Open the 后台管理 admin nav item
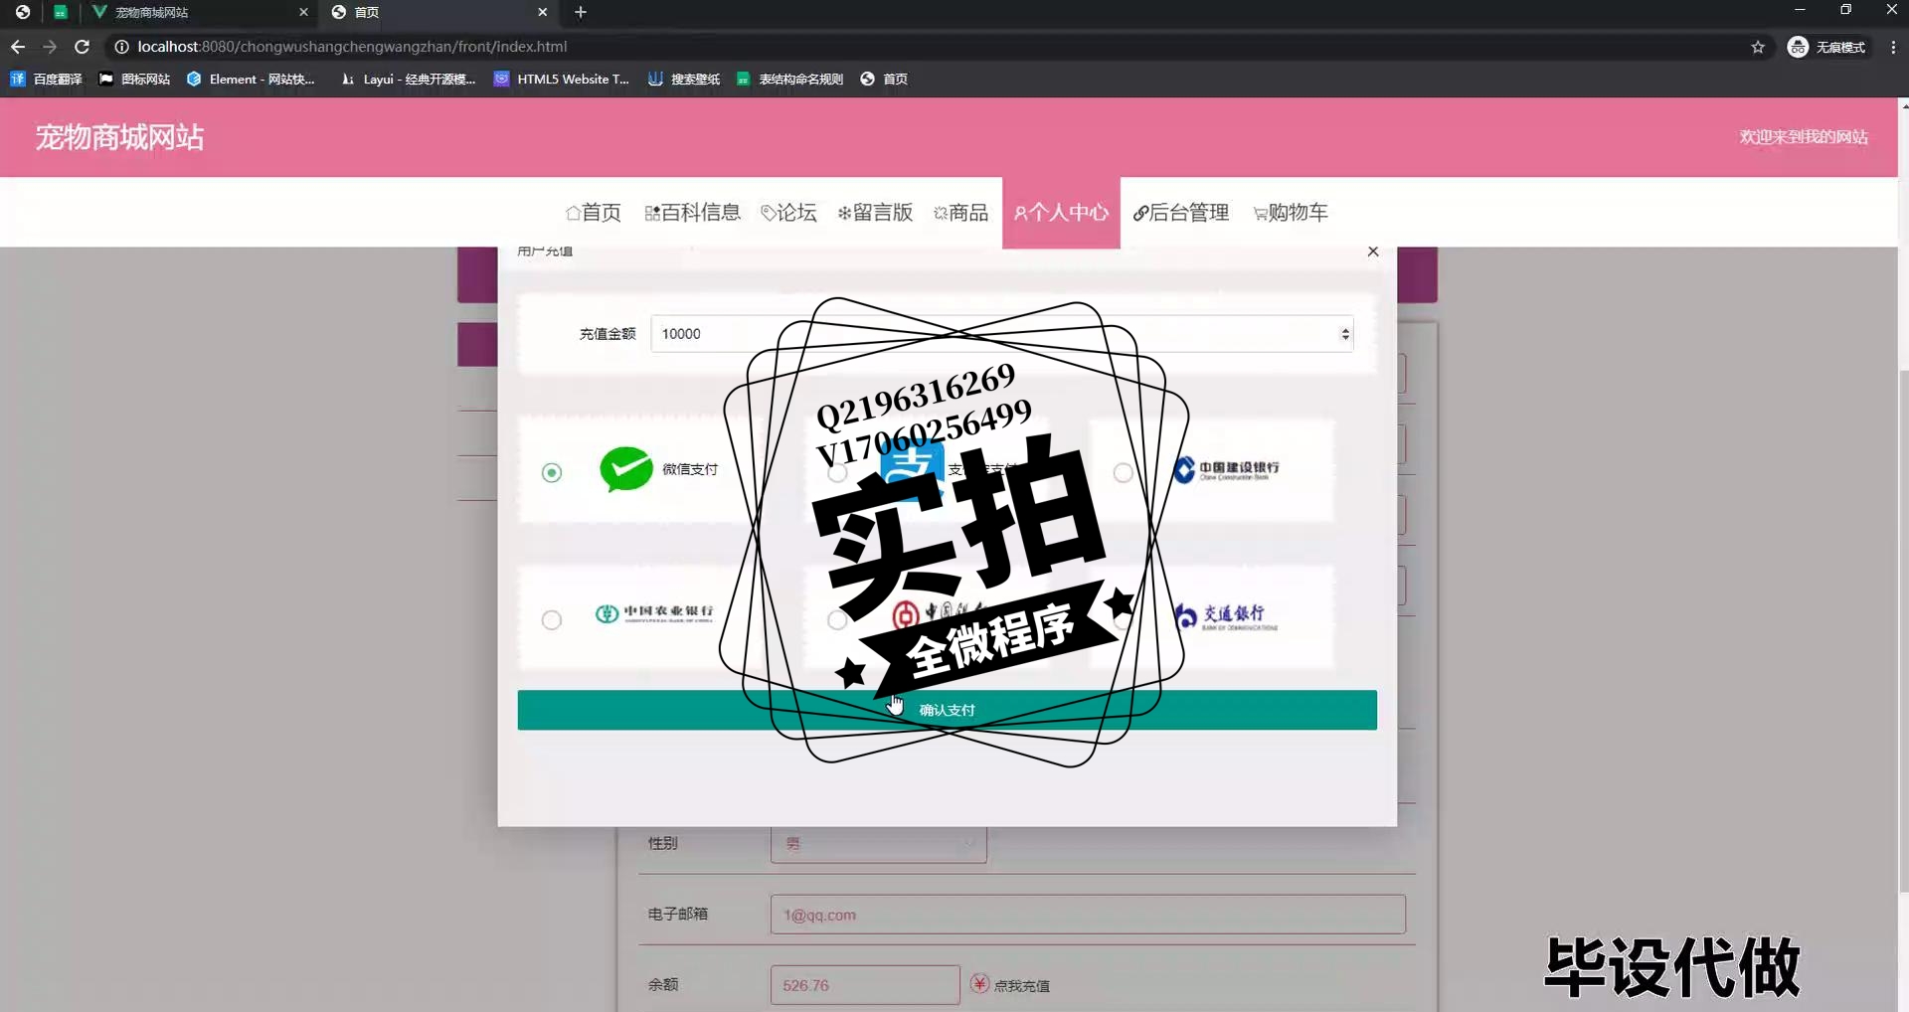1909x1012 pixels. point(1181,212)
